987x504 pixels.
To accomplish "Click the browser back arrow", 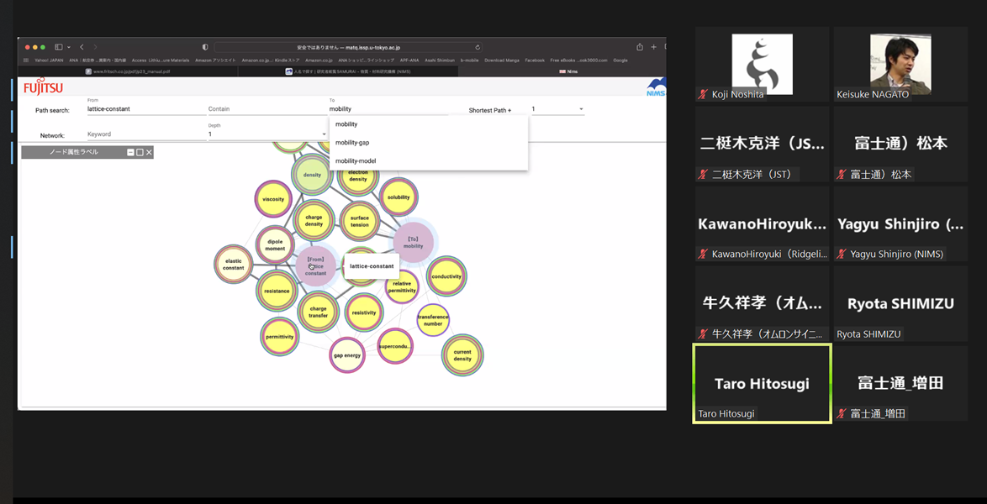I will coord(82,47).
